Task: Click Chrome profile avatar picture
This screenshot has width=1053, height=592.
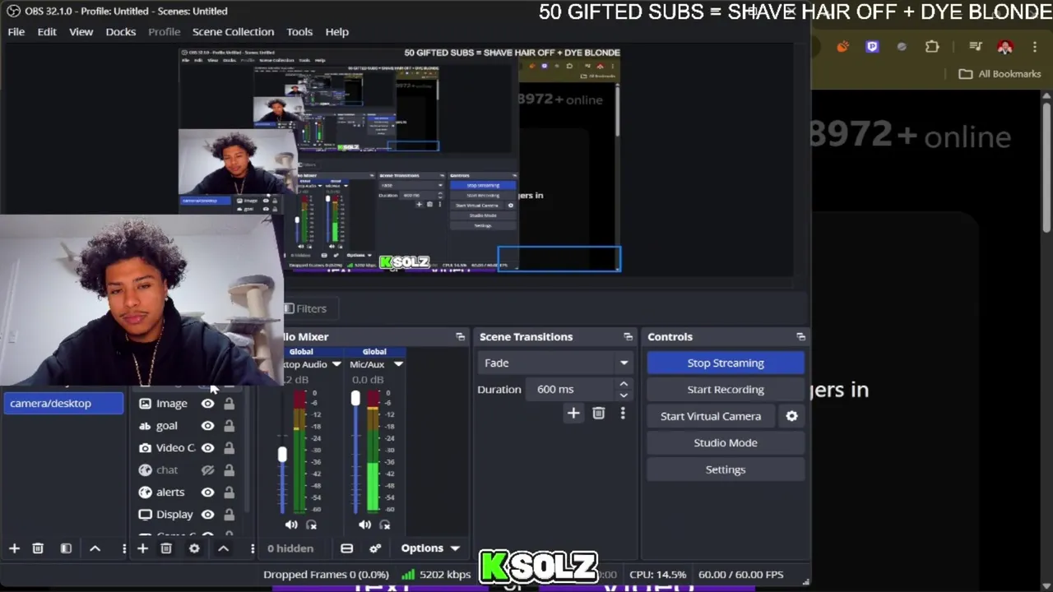Action: point(1004,47)
